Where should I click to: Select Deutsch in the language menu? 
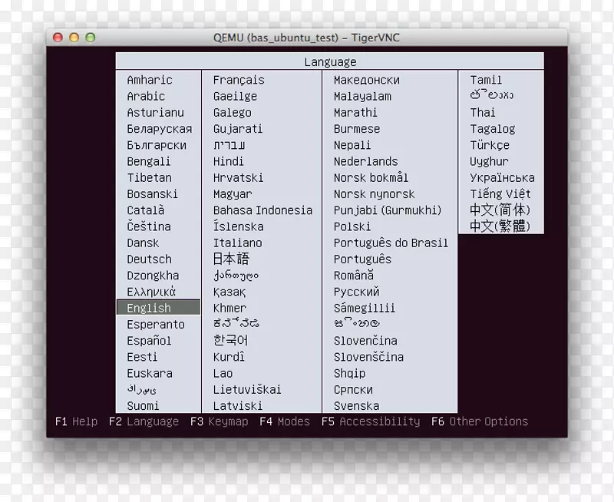tap(150, 259)
